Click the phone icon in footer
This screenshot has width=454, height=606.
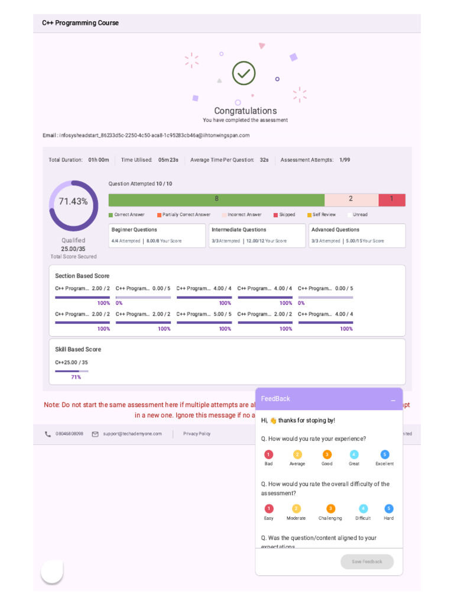[48, 434]
